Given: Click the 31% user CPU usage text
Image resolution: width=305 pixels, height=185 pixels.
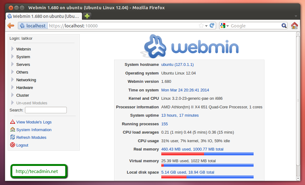Looking at the screenshot, I should tap(195, 141).
